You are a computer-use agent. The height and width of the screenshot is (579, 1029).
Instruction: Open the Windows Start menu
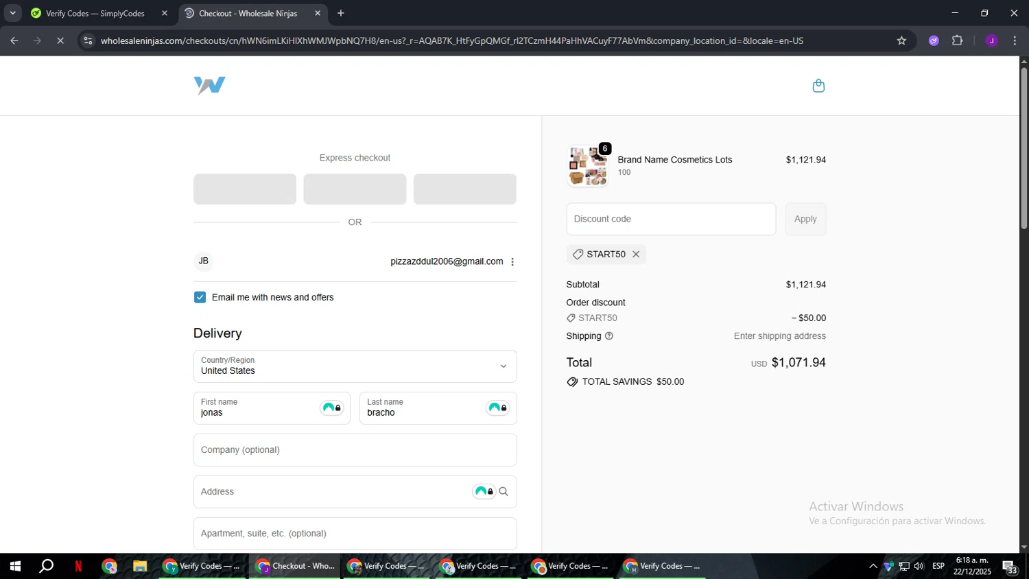coord(15,566)
